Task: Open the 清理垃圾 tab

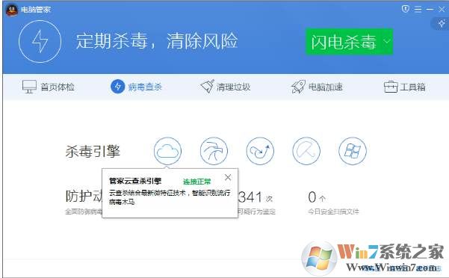Action: tap(225, 87)
